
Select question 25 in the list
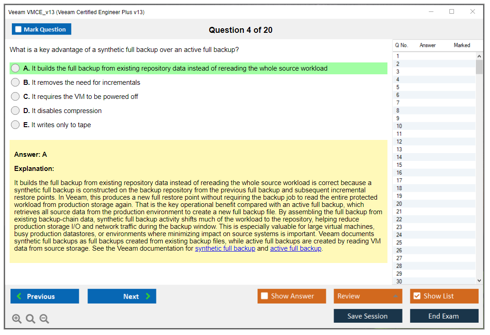pyautogui.click(x=434, y=242)
